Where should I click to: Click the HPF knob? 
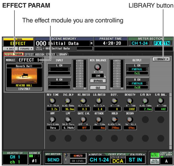52,120
